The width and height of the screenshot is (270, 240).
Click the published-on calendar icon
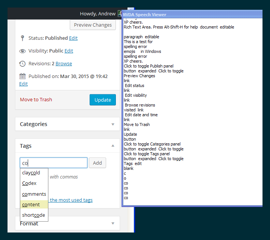pyautogui.click(x=22, y=76)
